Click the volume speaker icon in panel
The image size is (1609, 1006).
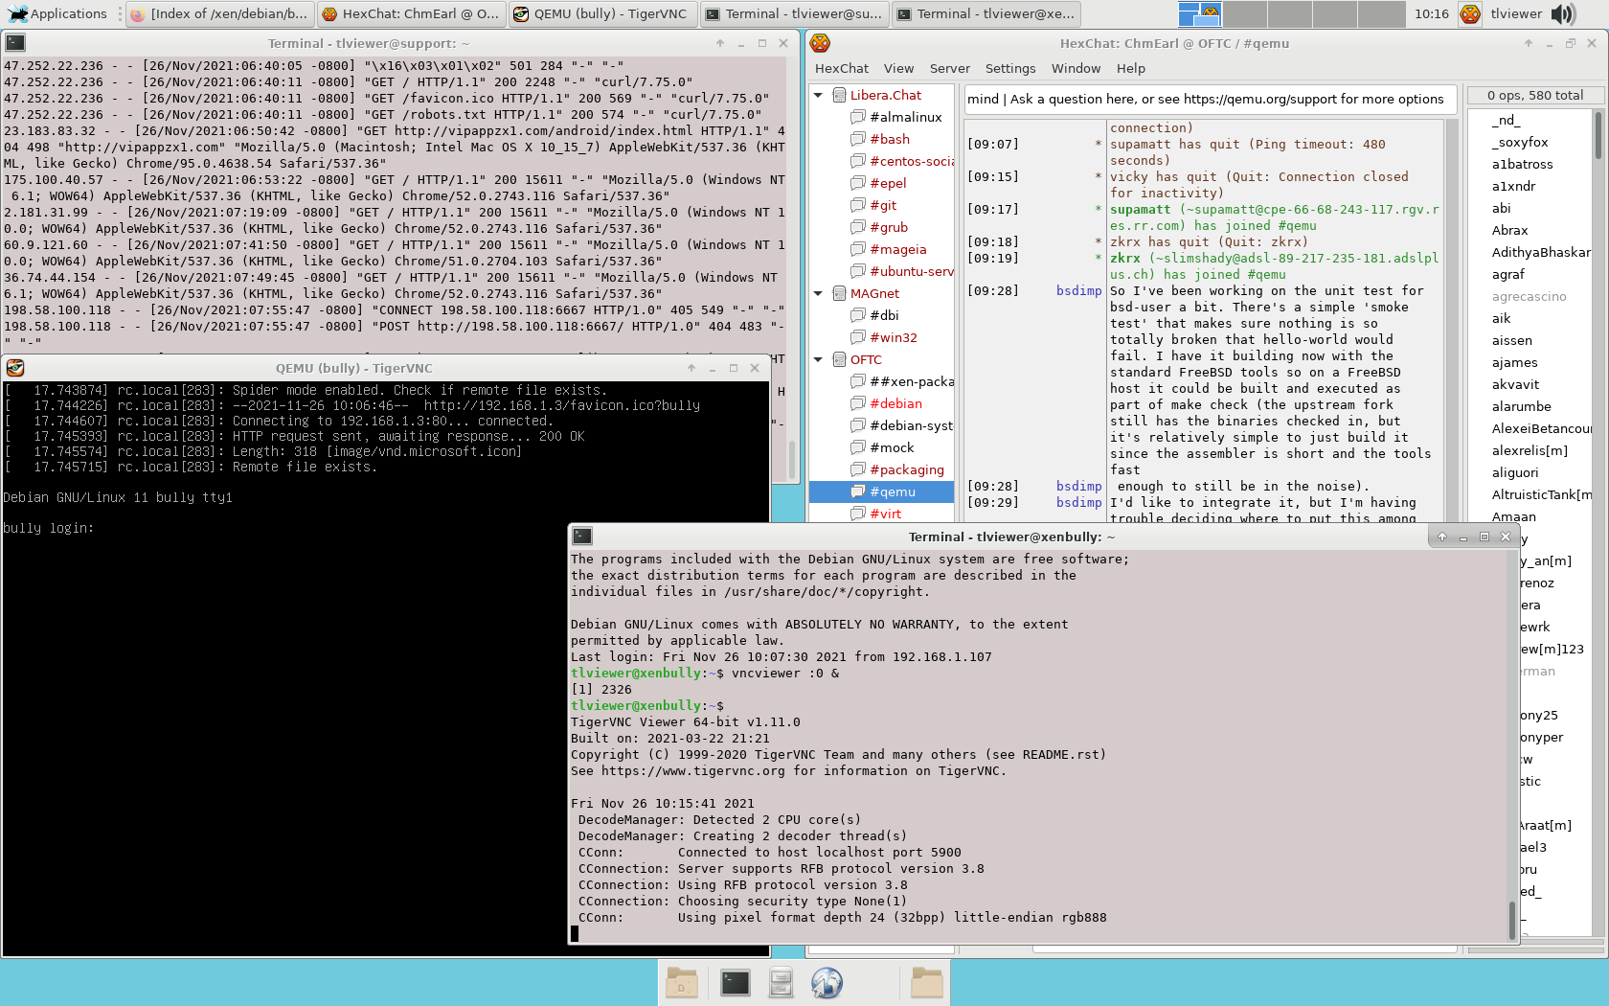1563,13
